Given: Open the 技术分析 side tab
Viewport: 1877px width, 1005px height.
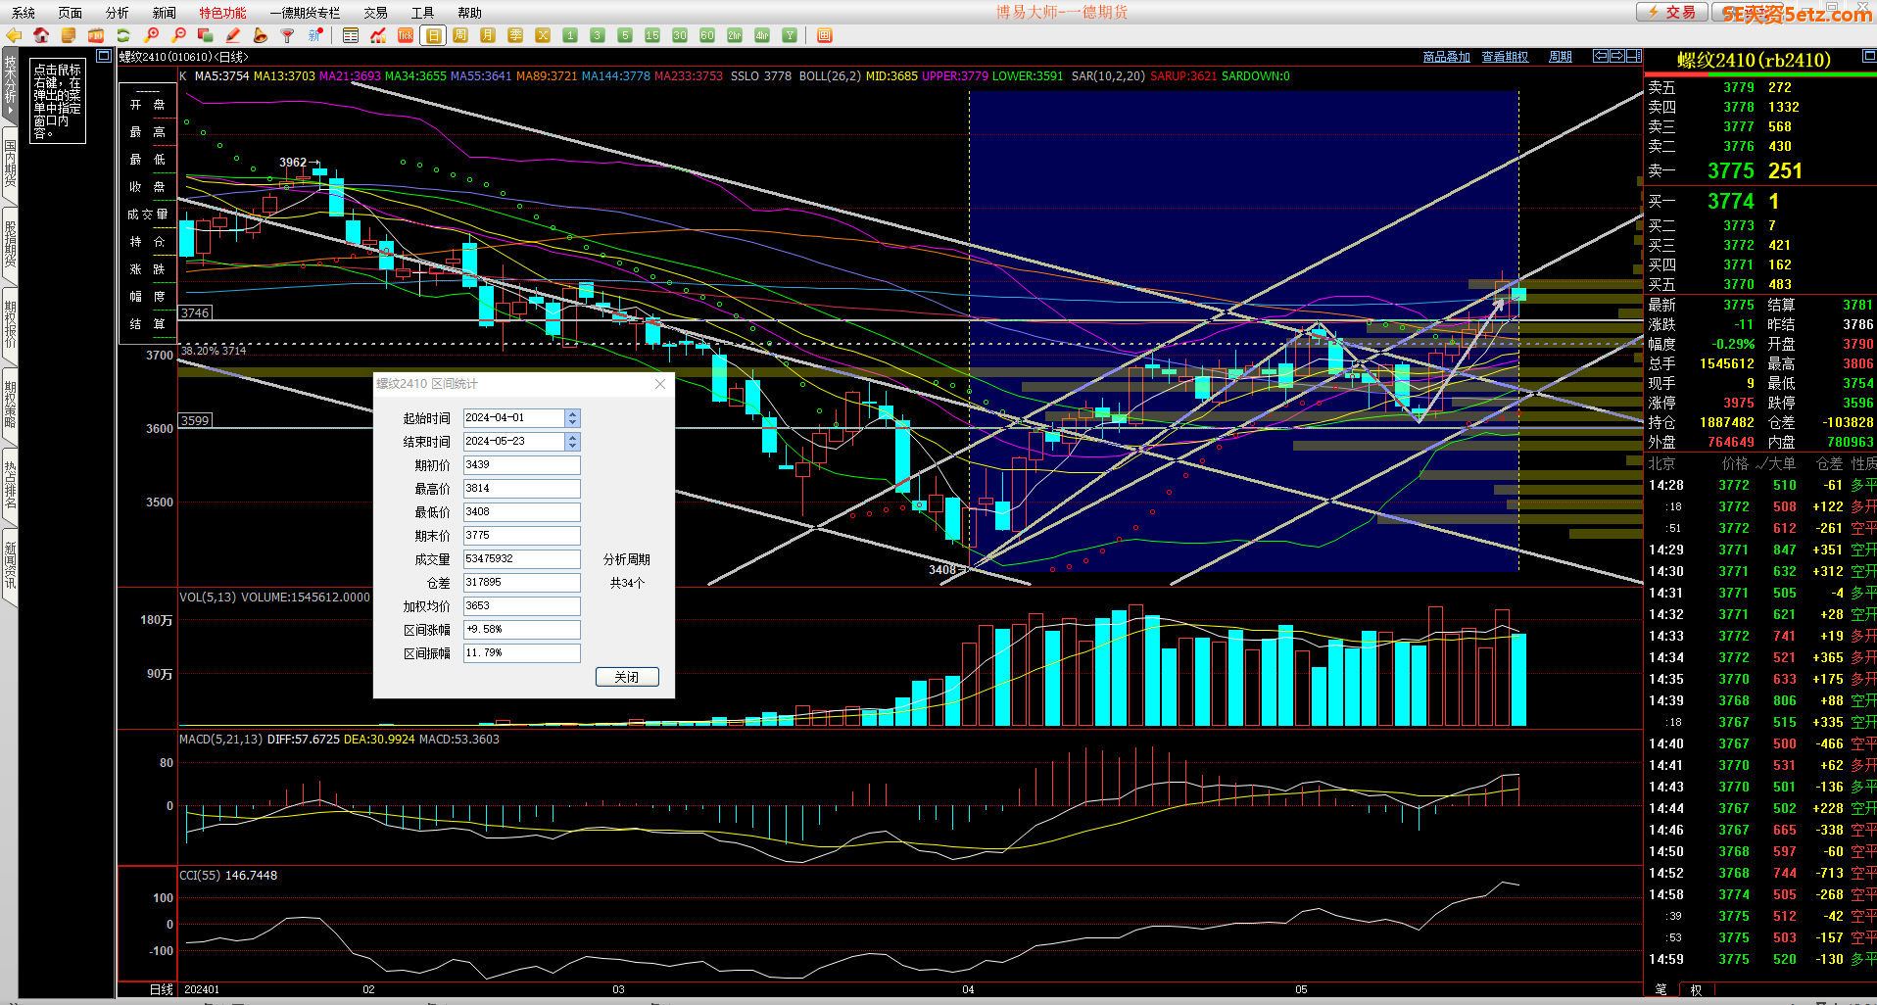Looking at the screenshot, I should [x=10, y=84].
